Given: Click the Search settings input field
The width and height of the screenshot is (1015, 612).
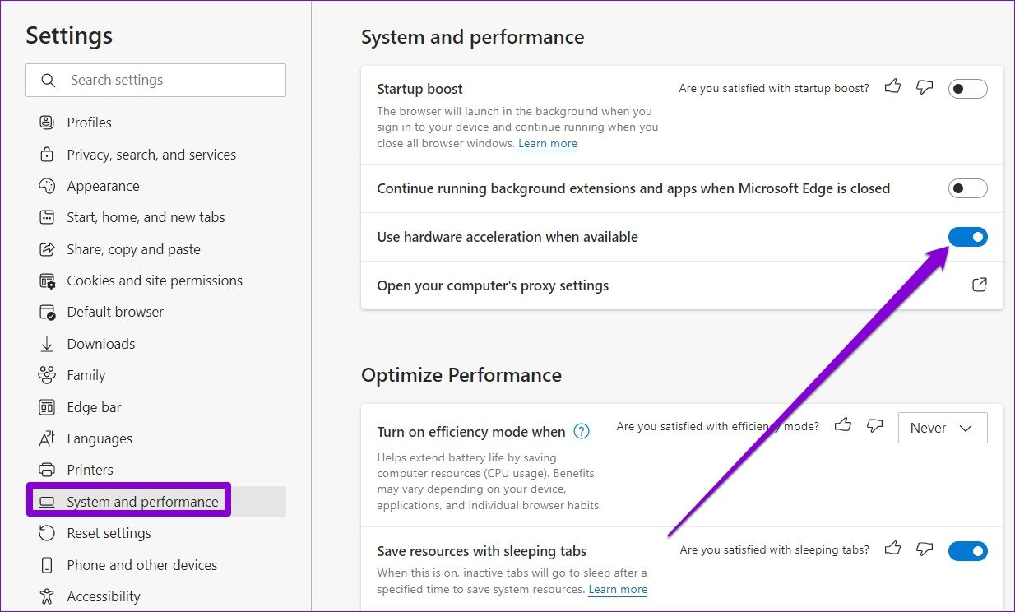Looking at the screenshot, I should [x=165, y=81].
